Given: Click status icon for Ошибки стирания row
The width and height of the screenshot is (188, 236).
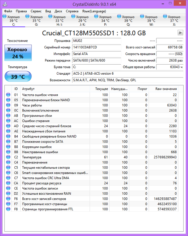Looking at the screenshot, I should pos(8,121).
